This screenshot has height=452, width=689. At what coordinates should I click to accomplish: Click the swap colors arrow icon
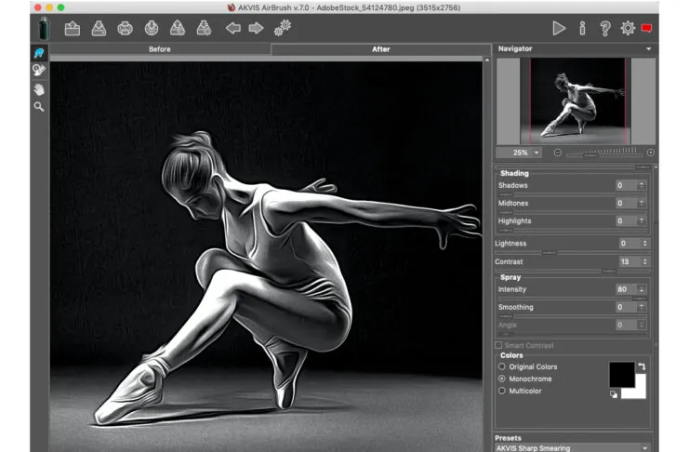641,367
